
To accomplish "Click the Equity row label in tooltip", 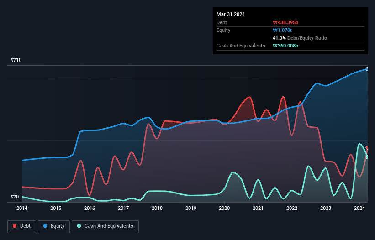I will pos(223,30).
